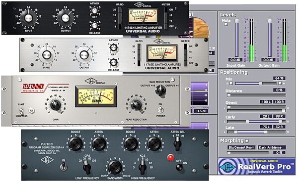The width and height of the screenshot is (298, 181).
Task: Click the 1176LN Output knob
Action: (x=66, y=18)
